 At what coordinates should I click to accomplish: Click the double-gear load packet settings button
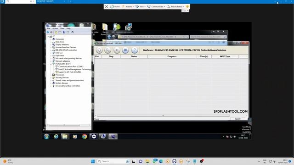[108, 50]
